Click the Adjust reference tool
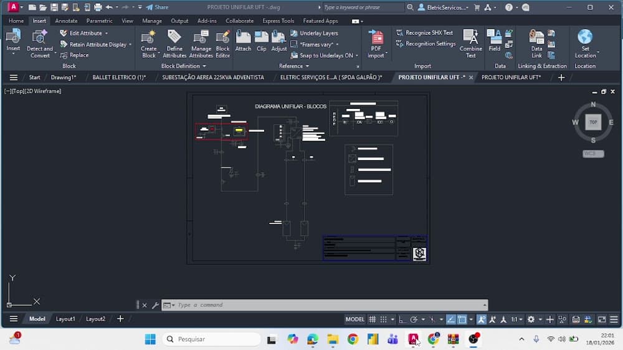Image resolution: width=623 pixels, height=350 pixels. point(279,40)
